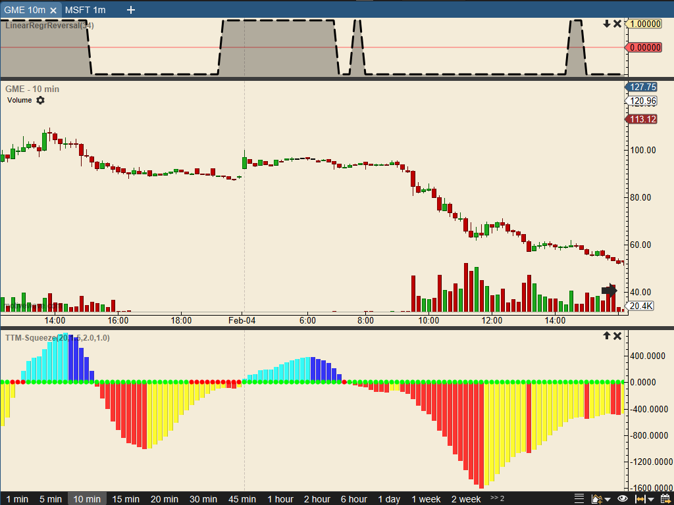This screenshot has height=505, width=674.
Task: Select the 1 day timeframe
Action: tap(390, 499)
